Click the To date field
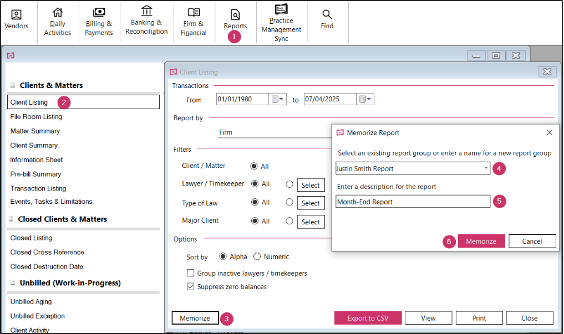The width and height of the screenshot is (564, 334). [x=330, y=99]
